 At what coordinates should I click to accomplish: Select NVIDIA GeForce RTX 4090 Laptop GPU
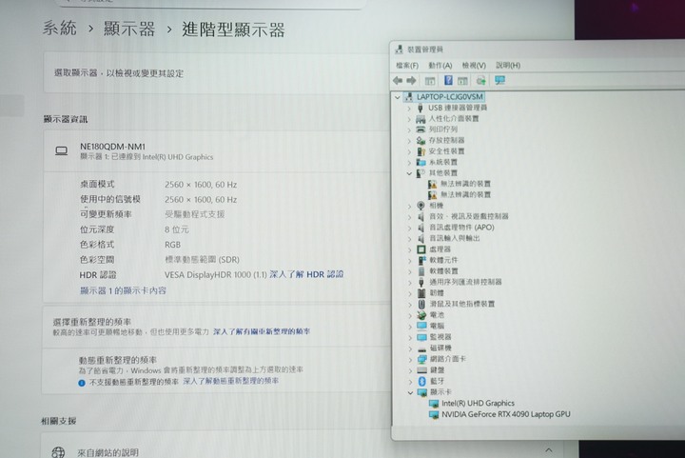tap(505, 415)
